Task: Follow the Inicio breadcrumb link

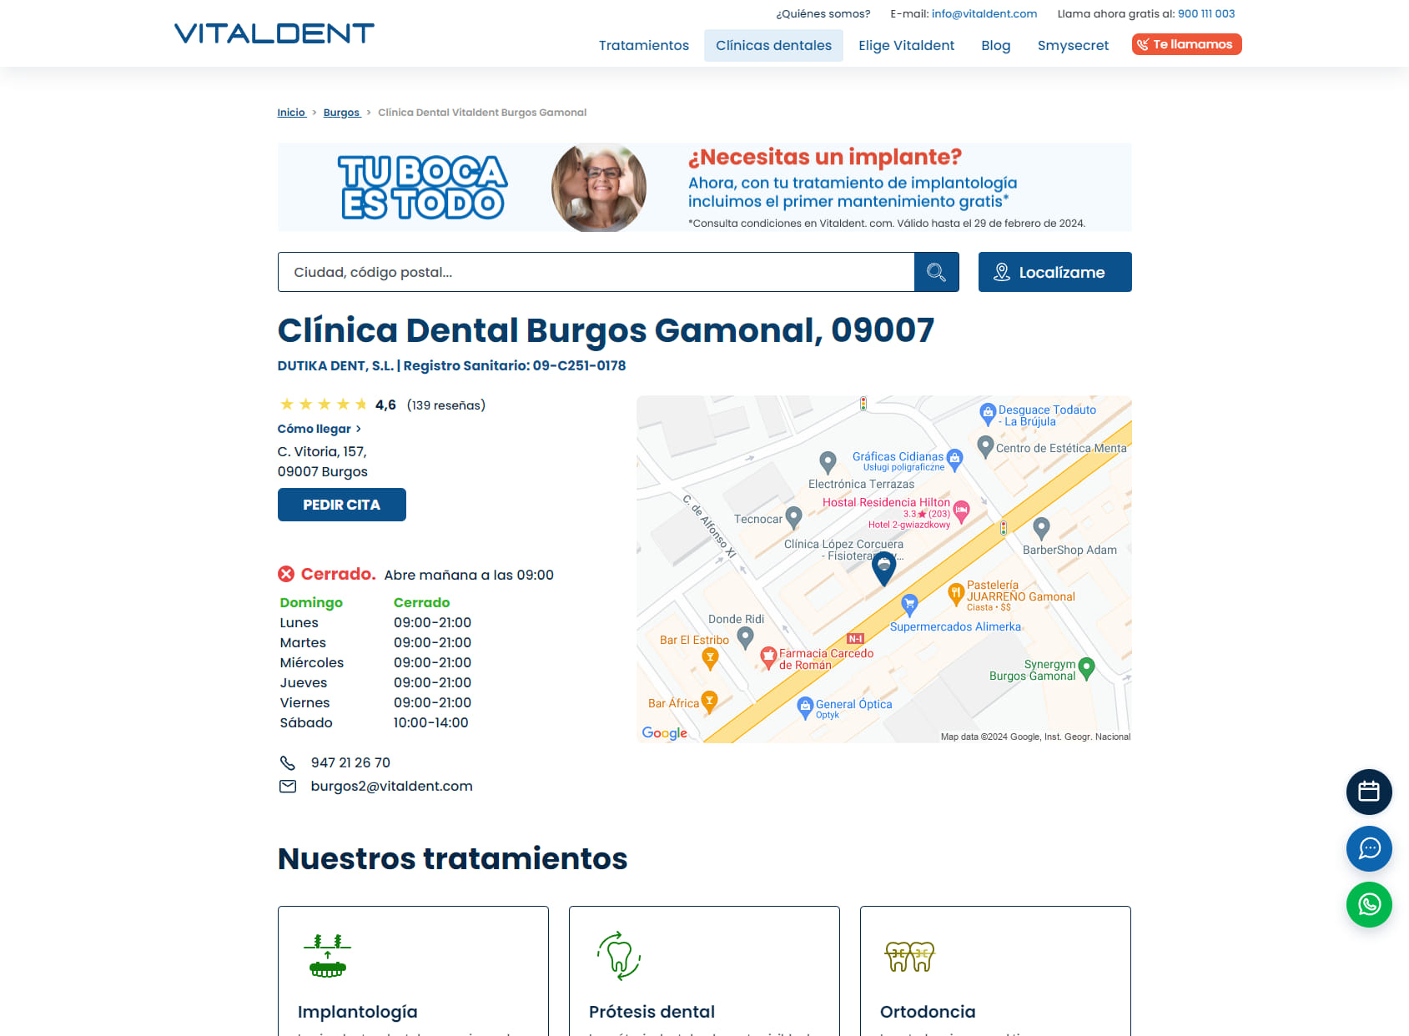Action: pos(291,113)
